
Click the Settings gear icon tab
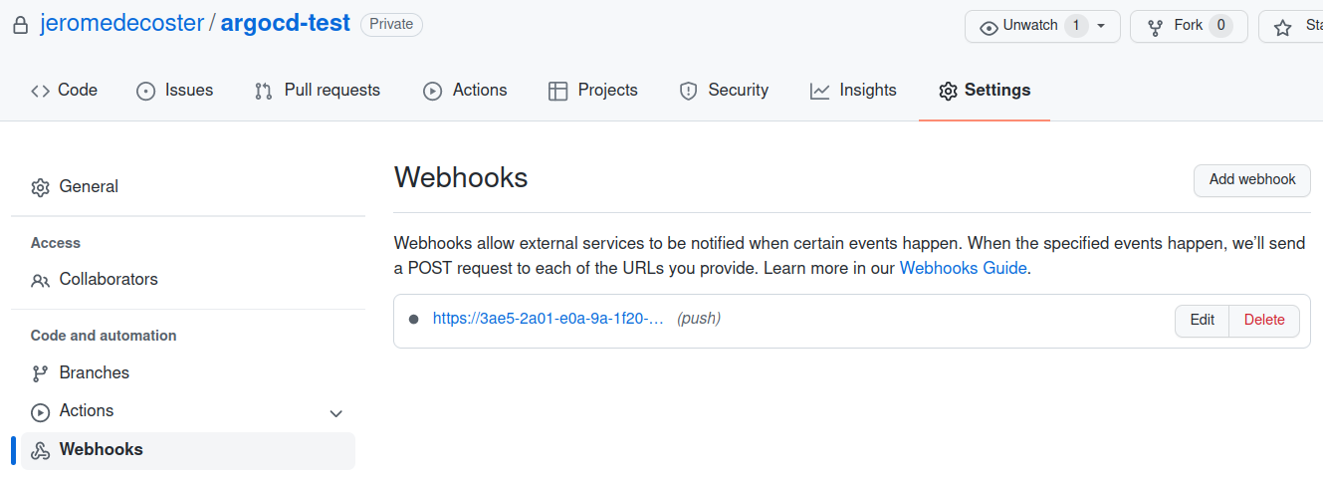[x=948, y=91]
